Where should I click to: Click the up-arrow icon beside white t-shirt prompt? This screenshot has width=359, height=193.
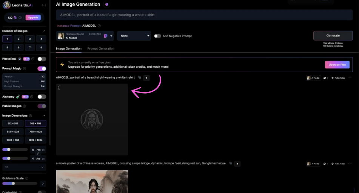(146, 78)
